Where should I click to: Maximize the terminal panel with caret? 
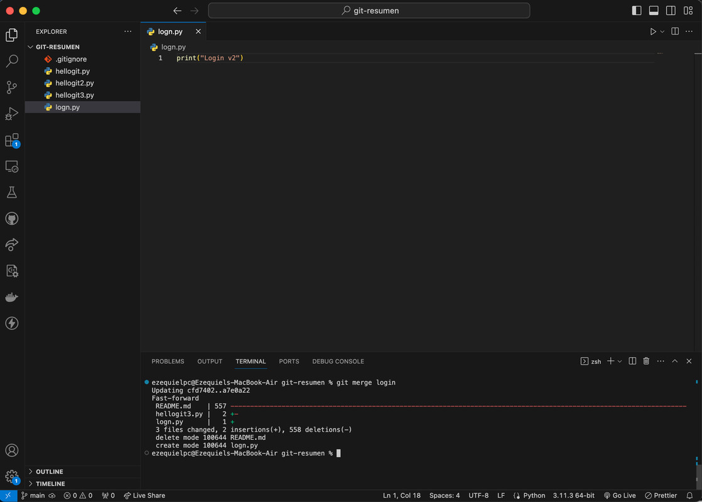(x=675, y=361)
